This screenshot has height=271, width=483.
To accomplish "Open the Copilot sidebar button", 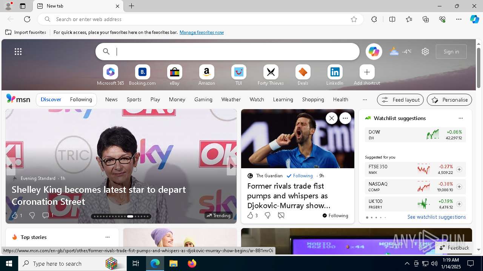I will coord(474,19).
